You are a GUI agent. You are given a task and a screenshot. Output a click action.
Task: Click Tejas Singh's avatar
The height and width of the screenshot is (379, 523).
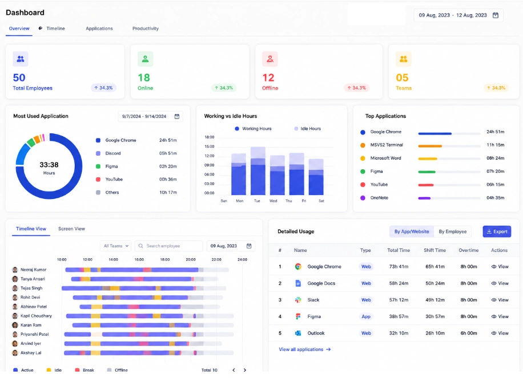tap(15, 288)
